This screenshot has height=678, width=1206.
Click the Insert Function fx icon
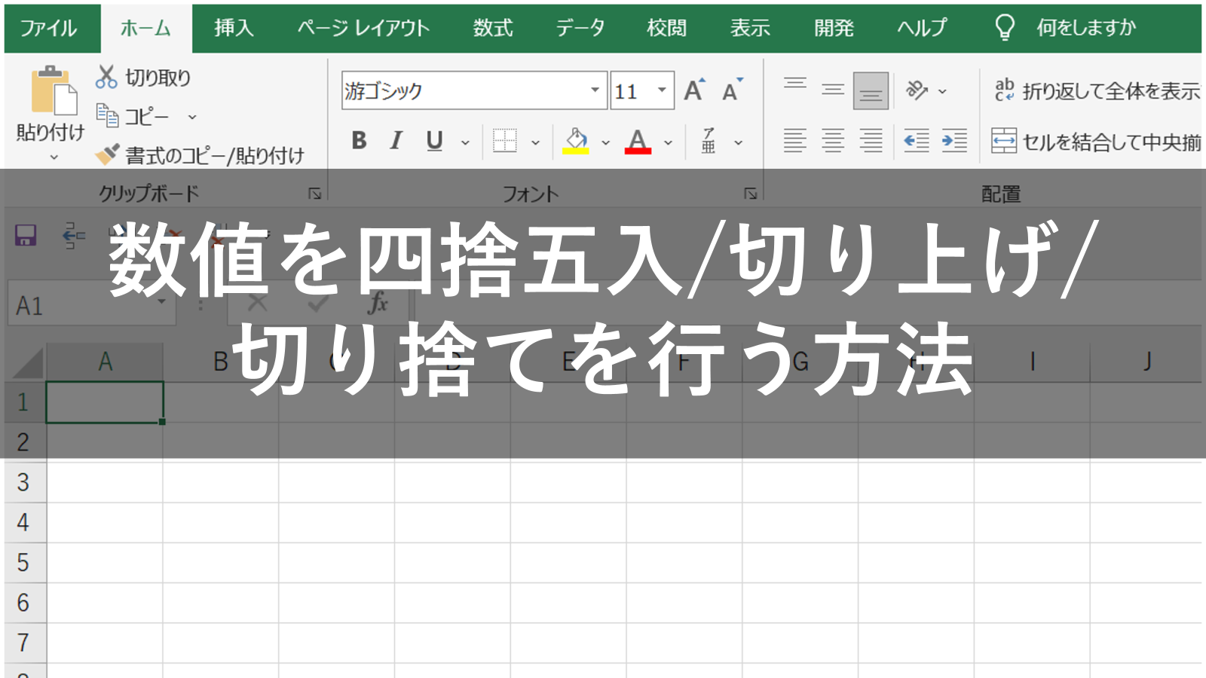tap(378, 304)
